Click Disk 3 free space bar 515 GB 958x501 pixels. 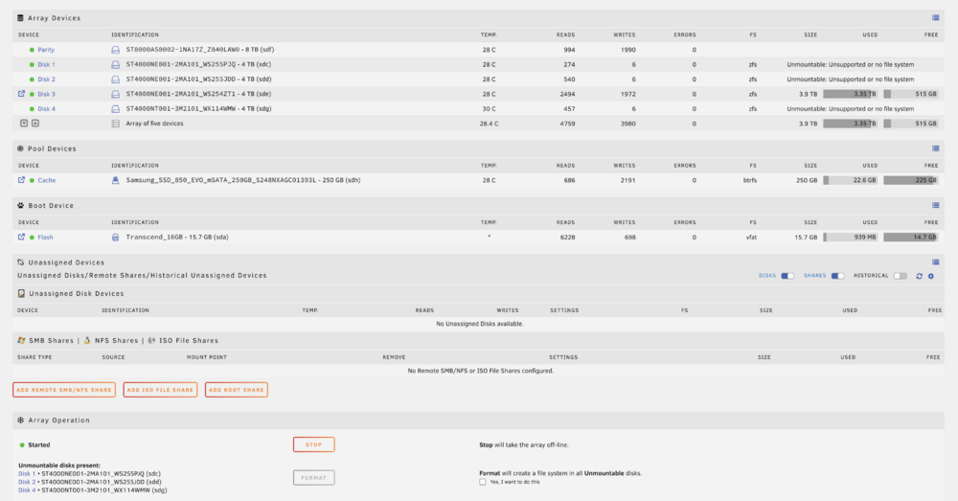click(x=911, y=94)
